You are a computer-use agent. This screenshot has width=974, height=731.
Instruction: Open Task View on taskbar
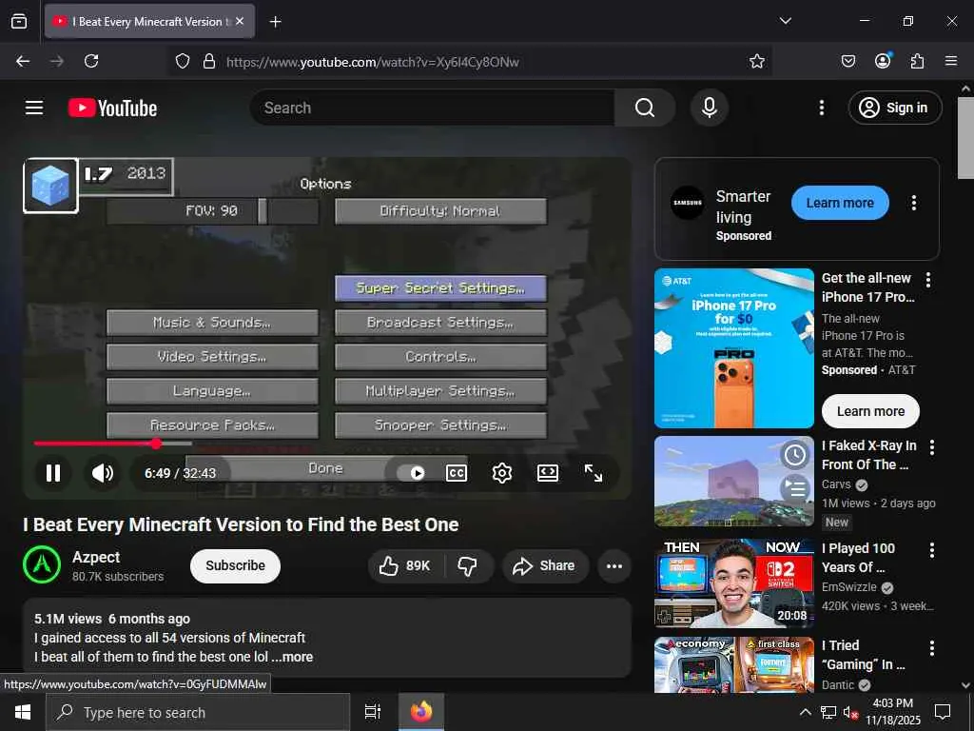pyautogui.click(x=372, y=712)
